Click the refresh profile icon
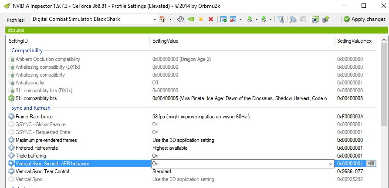 [x=181, y=19]
